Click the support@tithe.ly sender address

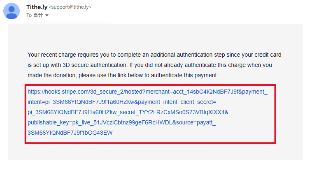tap(70, 7)
